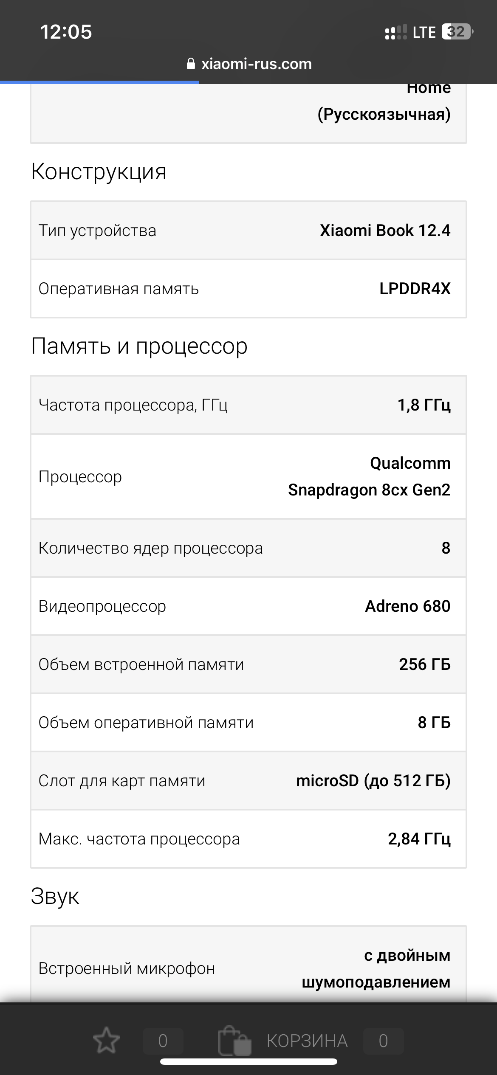Tap the Звук section heading

pyautogui.click(x=55, y=896)
